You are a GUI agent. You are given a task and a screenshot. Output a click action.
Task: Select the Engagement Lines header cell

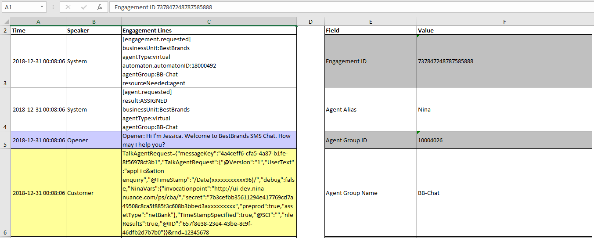click(x=209, y=31)
